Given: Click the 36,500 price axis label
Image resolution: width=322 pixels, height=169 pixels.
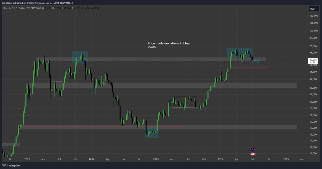Looking at the screenshot, I should 313,88.
